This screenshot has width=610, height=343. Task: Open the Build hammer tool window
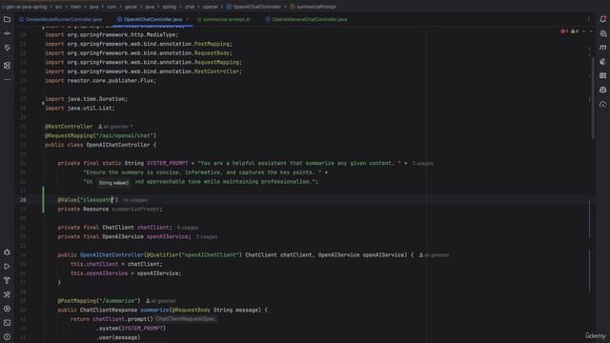7,280
